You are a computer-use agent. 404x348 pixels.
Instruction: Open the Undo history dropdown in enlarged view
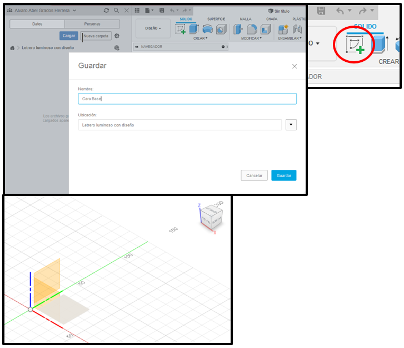350,11
